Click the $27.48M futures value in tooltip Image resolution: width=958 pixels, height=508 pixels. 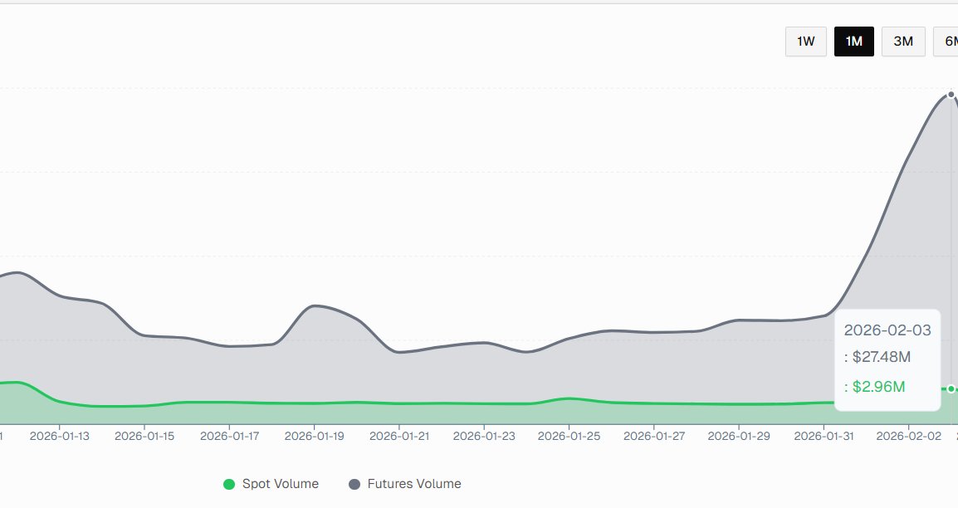click(x=882, y=357)
